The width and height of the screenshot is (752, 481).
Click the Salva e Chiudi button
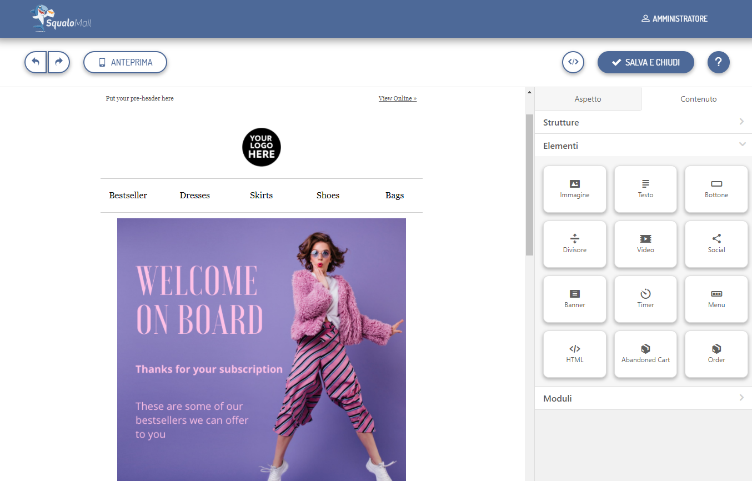645,62
